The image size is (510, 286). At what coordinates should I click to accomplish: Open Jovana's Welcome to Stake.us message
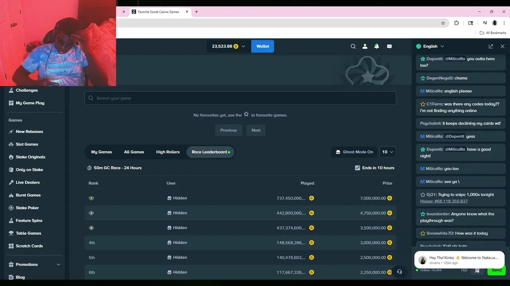click(x=459, y=260)
